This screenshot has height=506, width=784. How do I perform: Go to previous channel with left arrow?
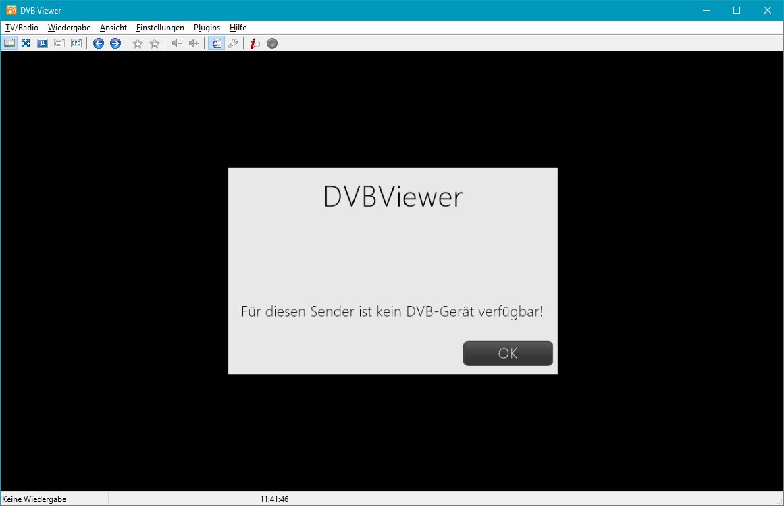point(99,43)
